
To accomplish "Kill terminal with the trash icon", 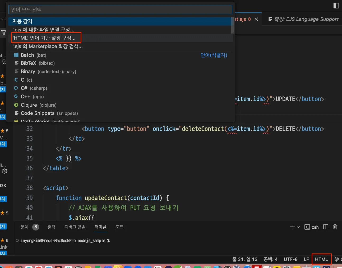I will point(335,227).
